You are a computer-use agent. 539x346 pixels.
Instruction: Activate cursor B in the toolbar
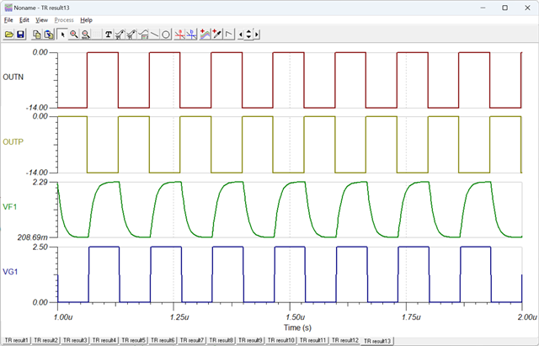click(191, 35)
